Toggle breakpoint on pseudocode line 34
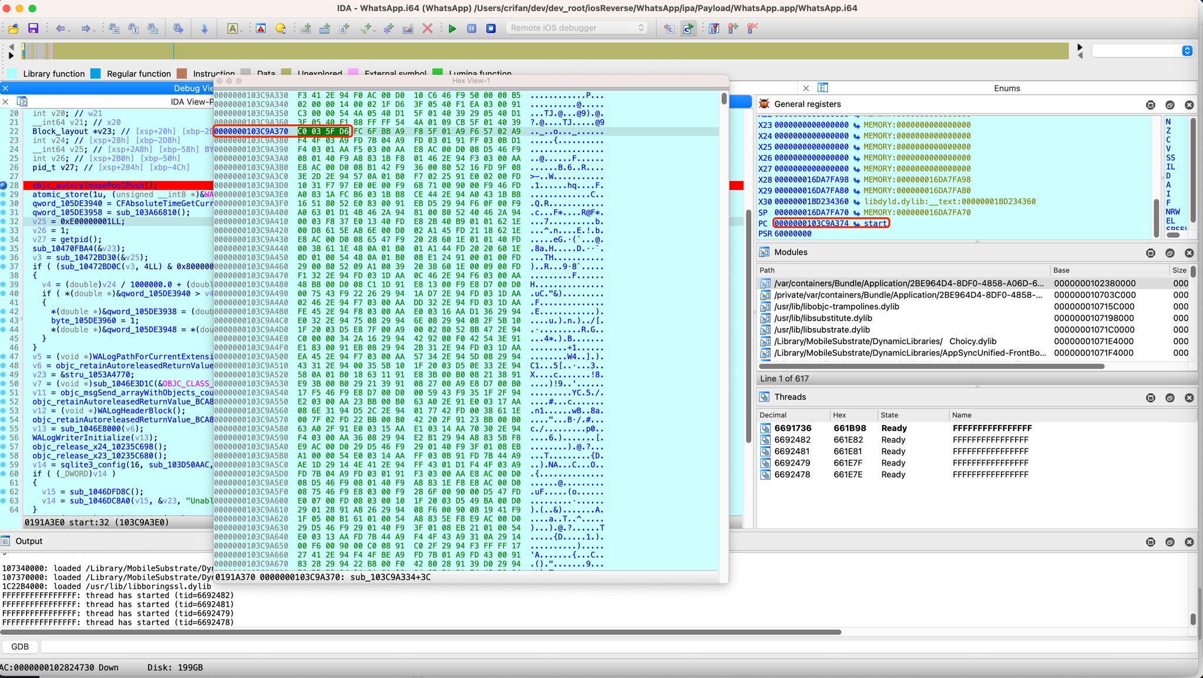This screenshot has height=678, width=1203. point(4,240)
